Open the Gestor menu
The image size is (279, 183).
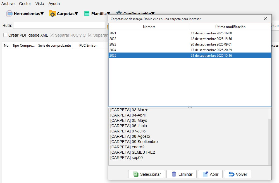pos(25,4)
